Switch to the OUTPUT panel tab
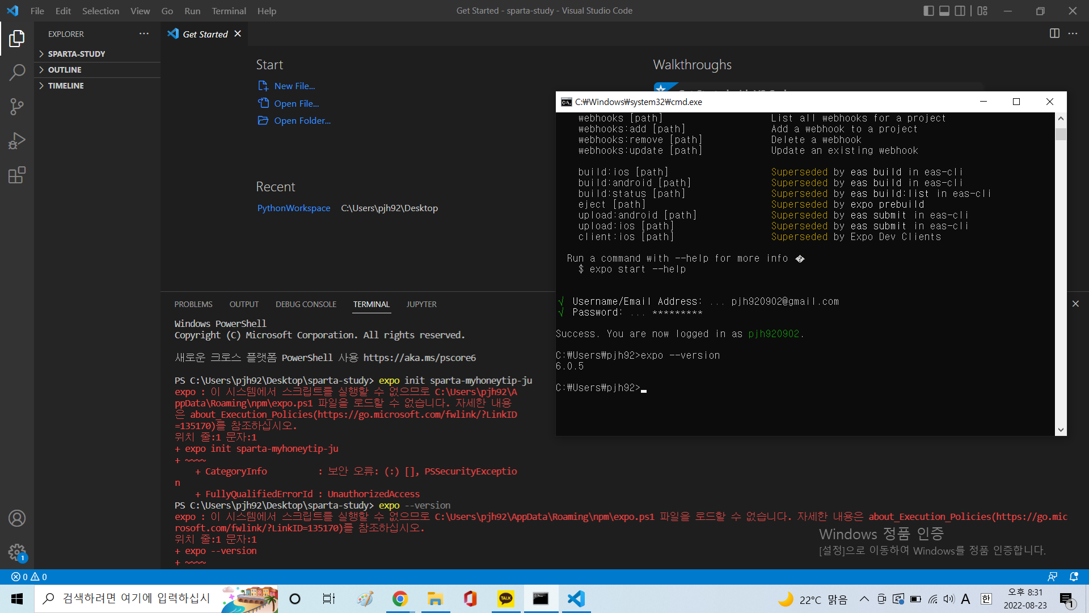This screenshot has height=613, width=1089. [x=244, y=304]
